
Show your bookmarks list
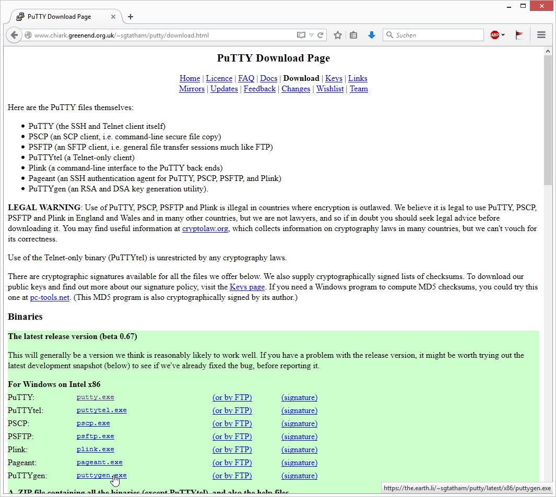353,35
